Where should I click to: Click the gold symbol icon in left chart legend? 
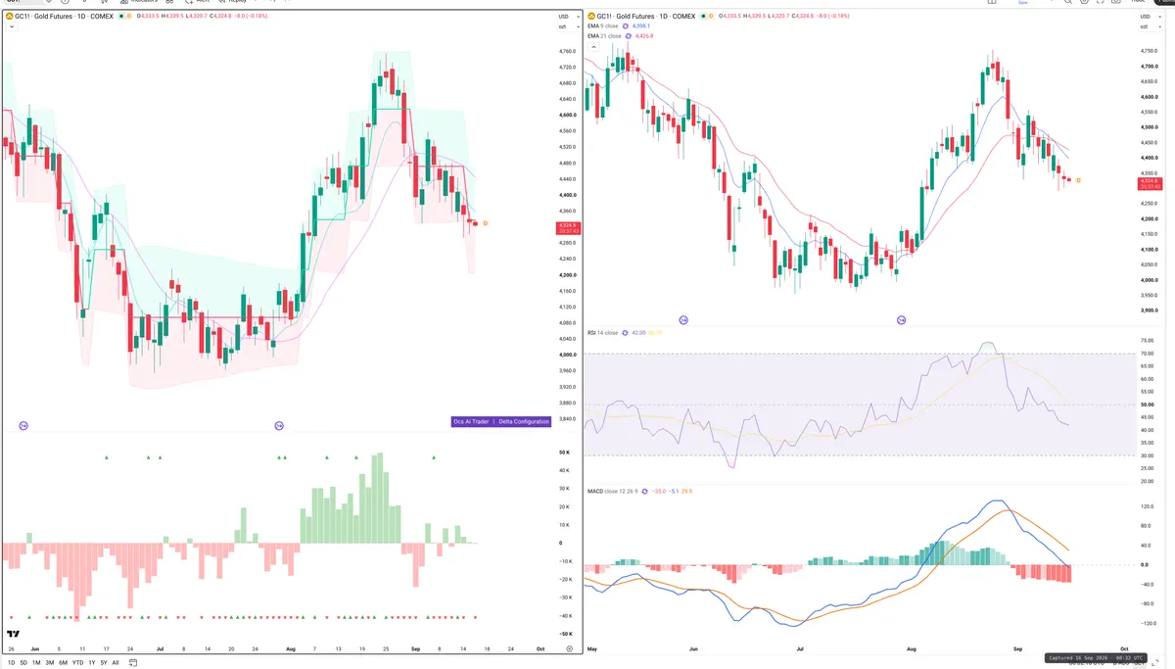(10, 17)
